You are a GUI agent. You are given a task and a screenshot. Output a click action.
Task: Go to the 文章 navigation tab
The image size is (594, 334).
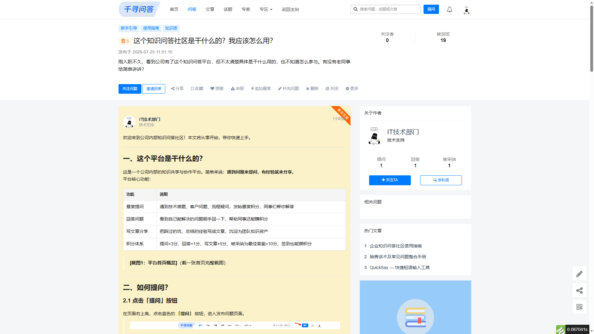[210, 10]
